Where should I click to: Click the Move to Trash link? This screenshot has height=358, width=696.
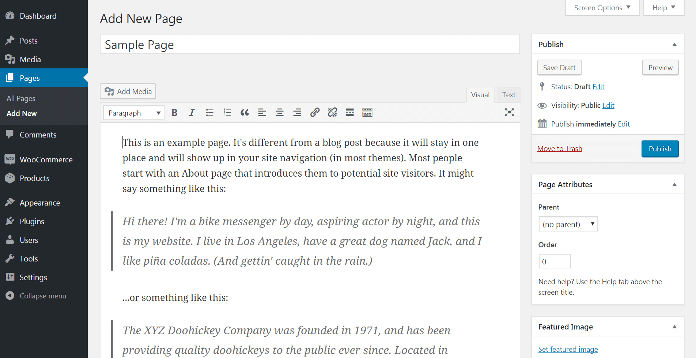560,148
